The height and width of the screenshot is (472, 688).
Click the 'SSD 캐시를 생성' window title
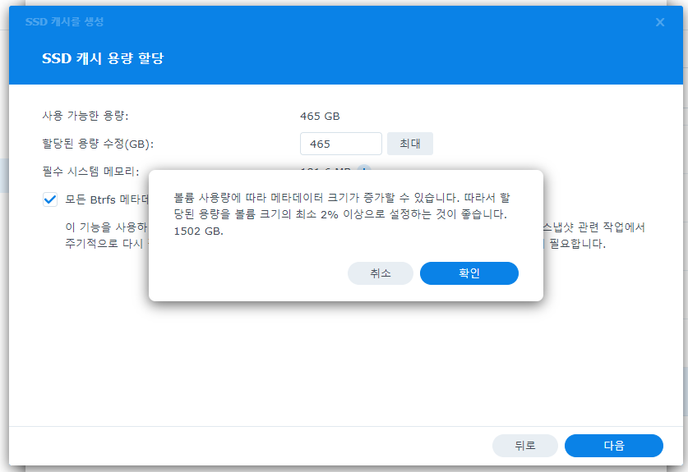point(64,21)
